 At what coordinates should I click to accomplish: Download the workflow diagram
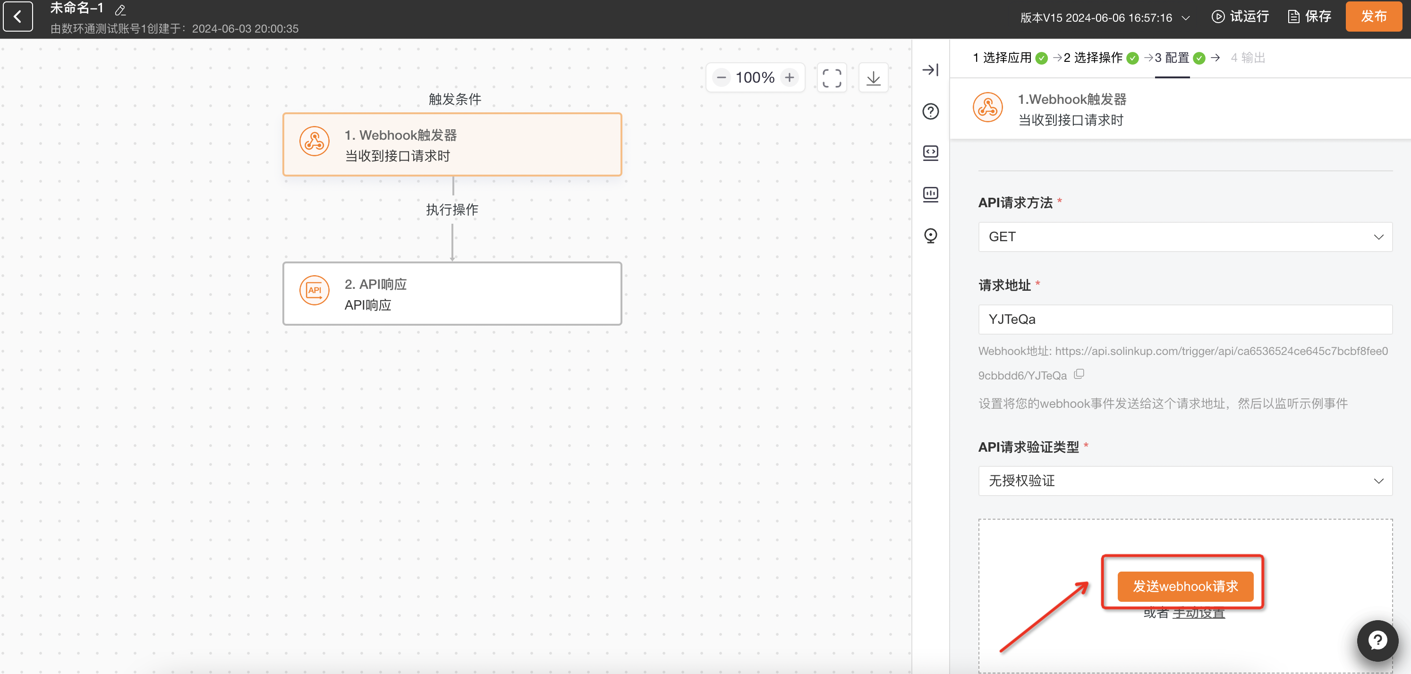(873, 78)
